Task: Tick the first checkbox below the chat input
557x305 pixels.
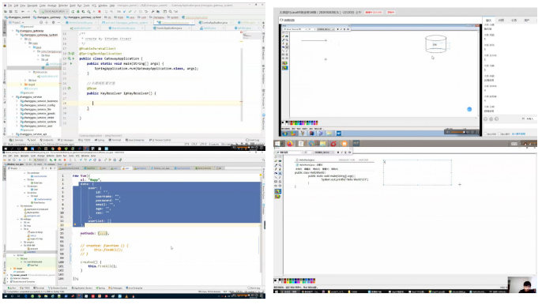Action: click(x=486, y=134)
